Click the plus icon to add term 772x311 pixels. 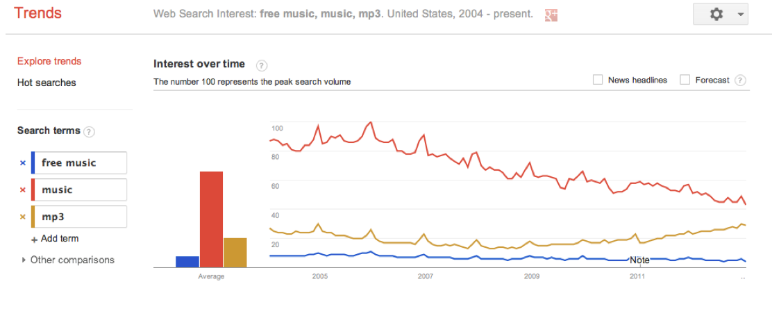[x=34, y=239]
